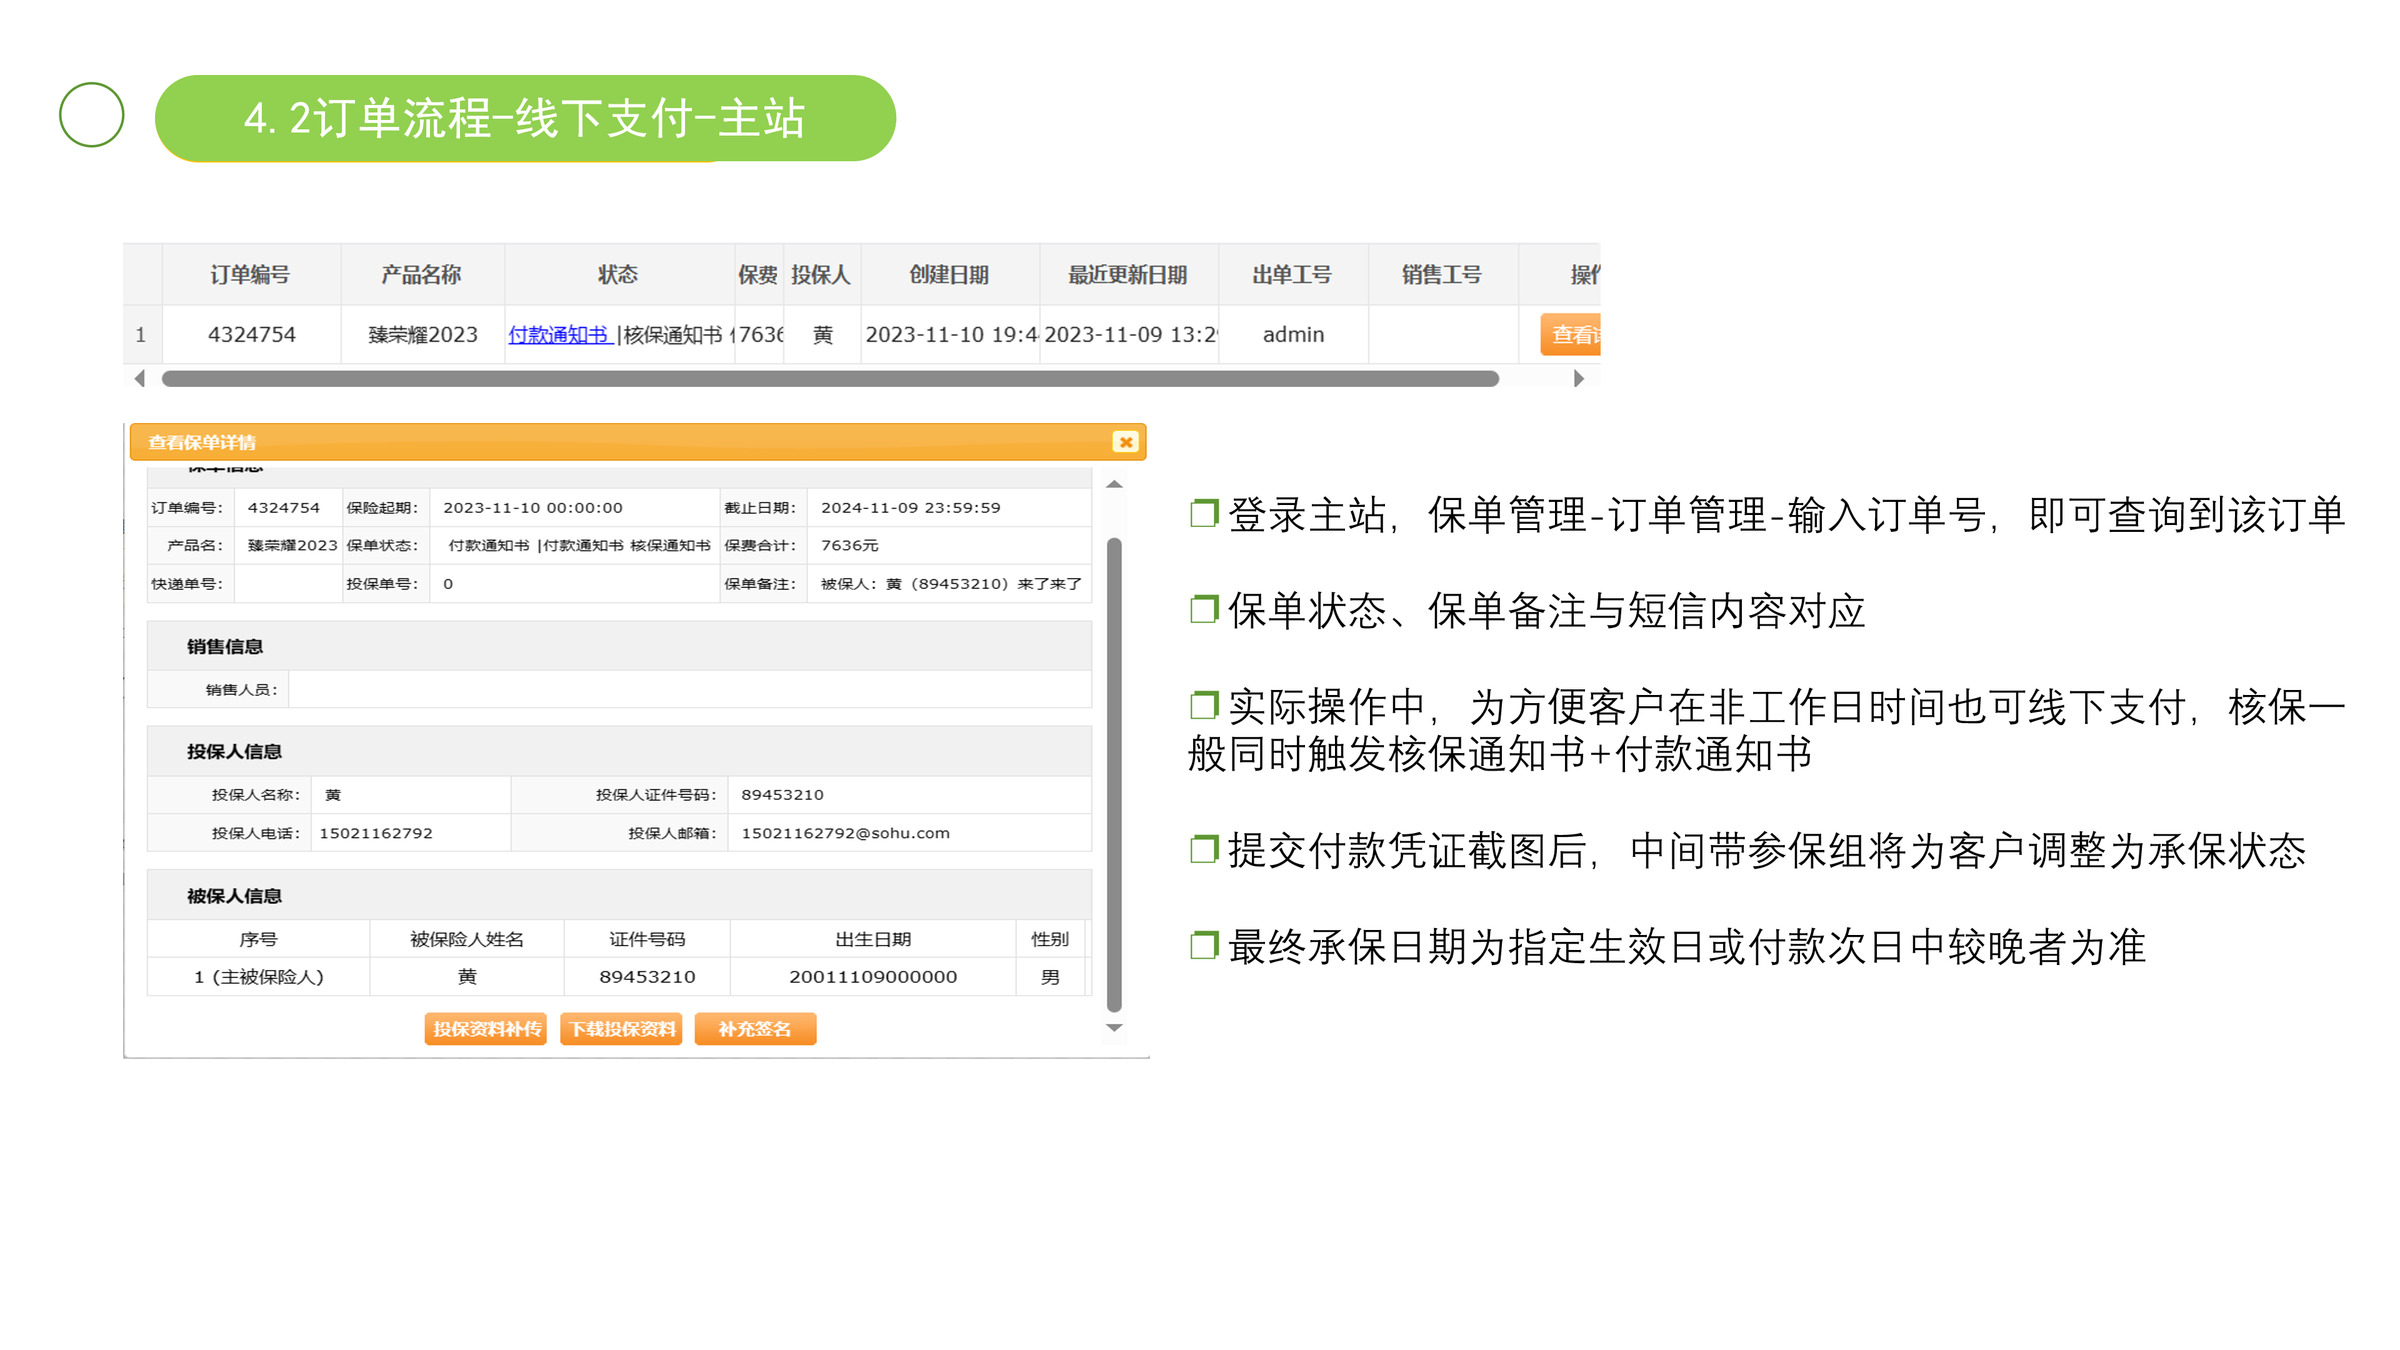Click the green circle beside slide title
Viewport: 2400px width, 1350px height.
[x=91, y=116]
